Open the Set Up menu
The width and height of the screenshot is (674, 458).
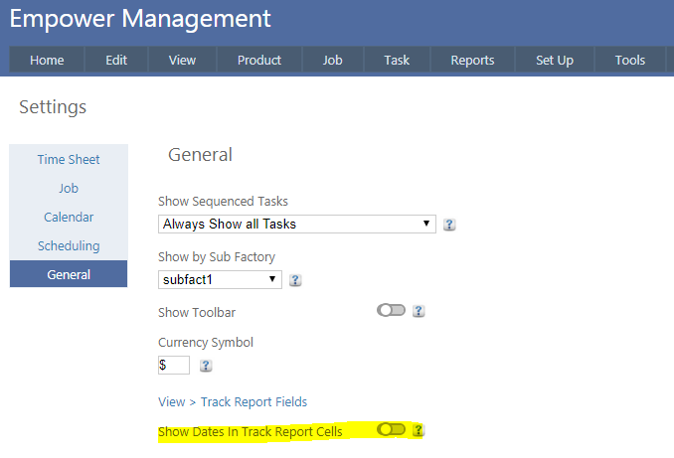tap(555, 60)
